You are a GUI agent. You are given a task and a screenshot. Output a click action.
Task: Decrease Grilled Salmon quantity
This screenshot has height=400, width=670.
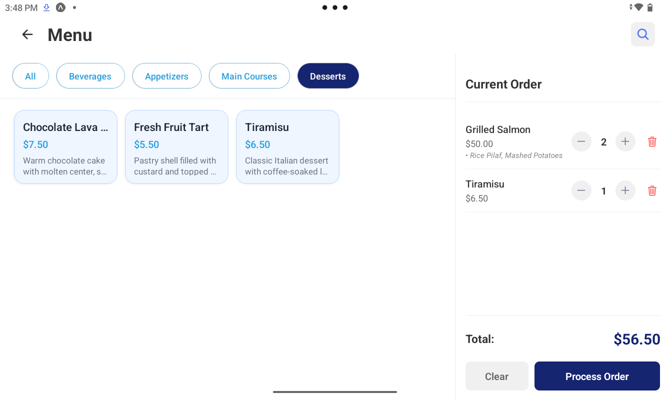click(x=581, y=142)
